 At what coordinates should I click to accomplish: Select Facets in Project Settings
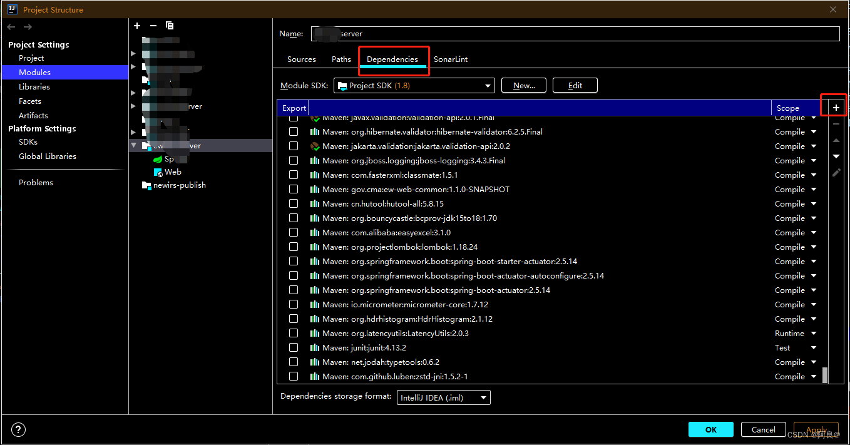(30, 101)
